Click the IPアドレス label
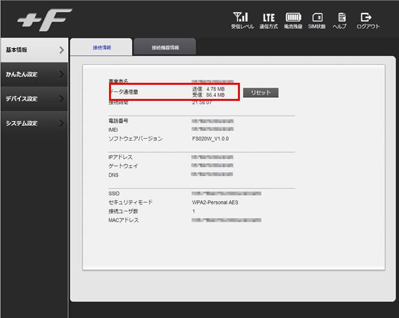The width and height of the screenshot is (399, 318). pos(120,157)
